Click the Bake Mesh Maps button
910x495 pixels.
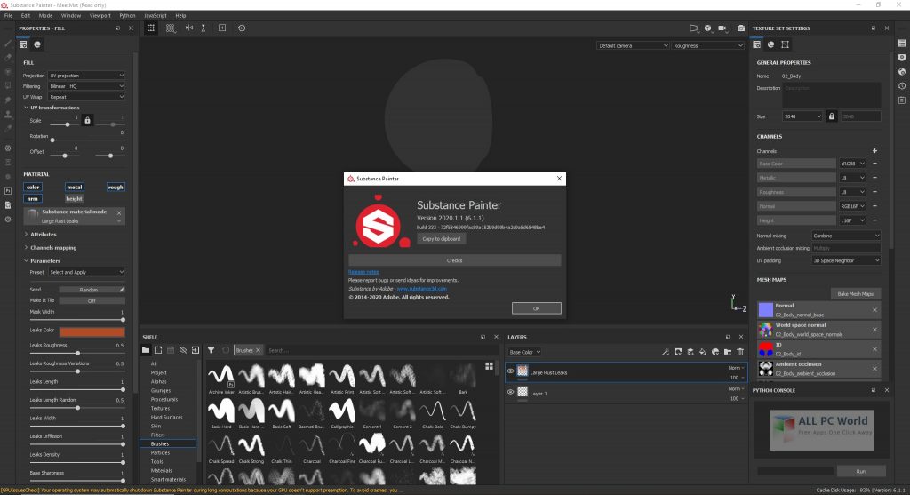pyautogui.click(x=856, y=293)
